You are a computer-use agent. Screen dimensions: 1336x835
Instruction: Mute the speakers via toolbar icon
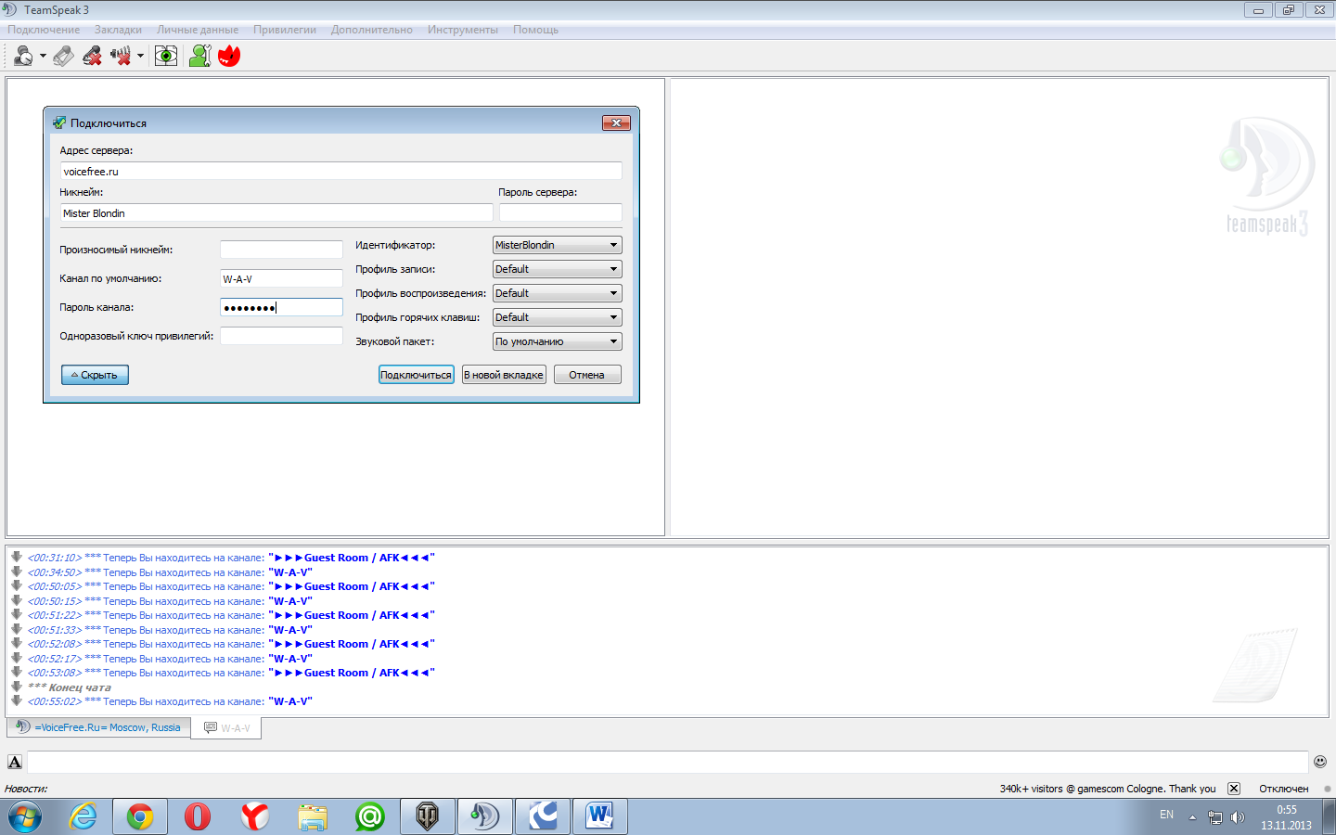point(121,57)
